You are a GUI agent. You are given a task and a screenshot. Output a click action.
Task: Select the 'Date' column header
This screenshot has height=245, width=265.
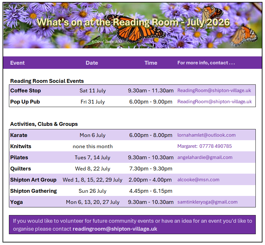point(92,63)
